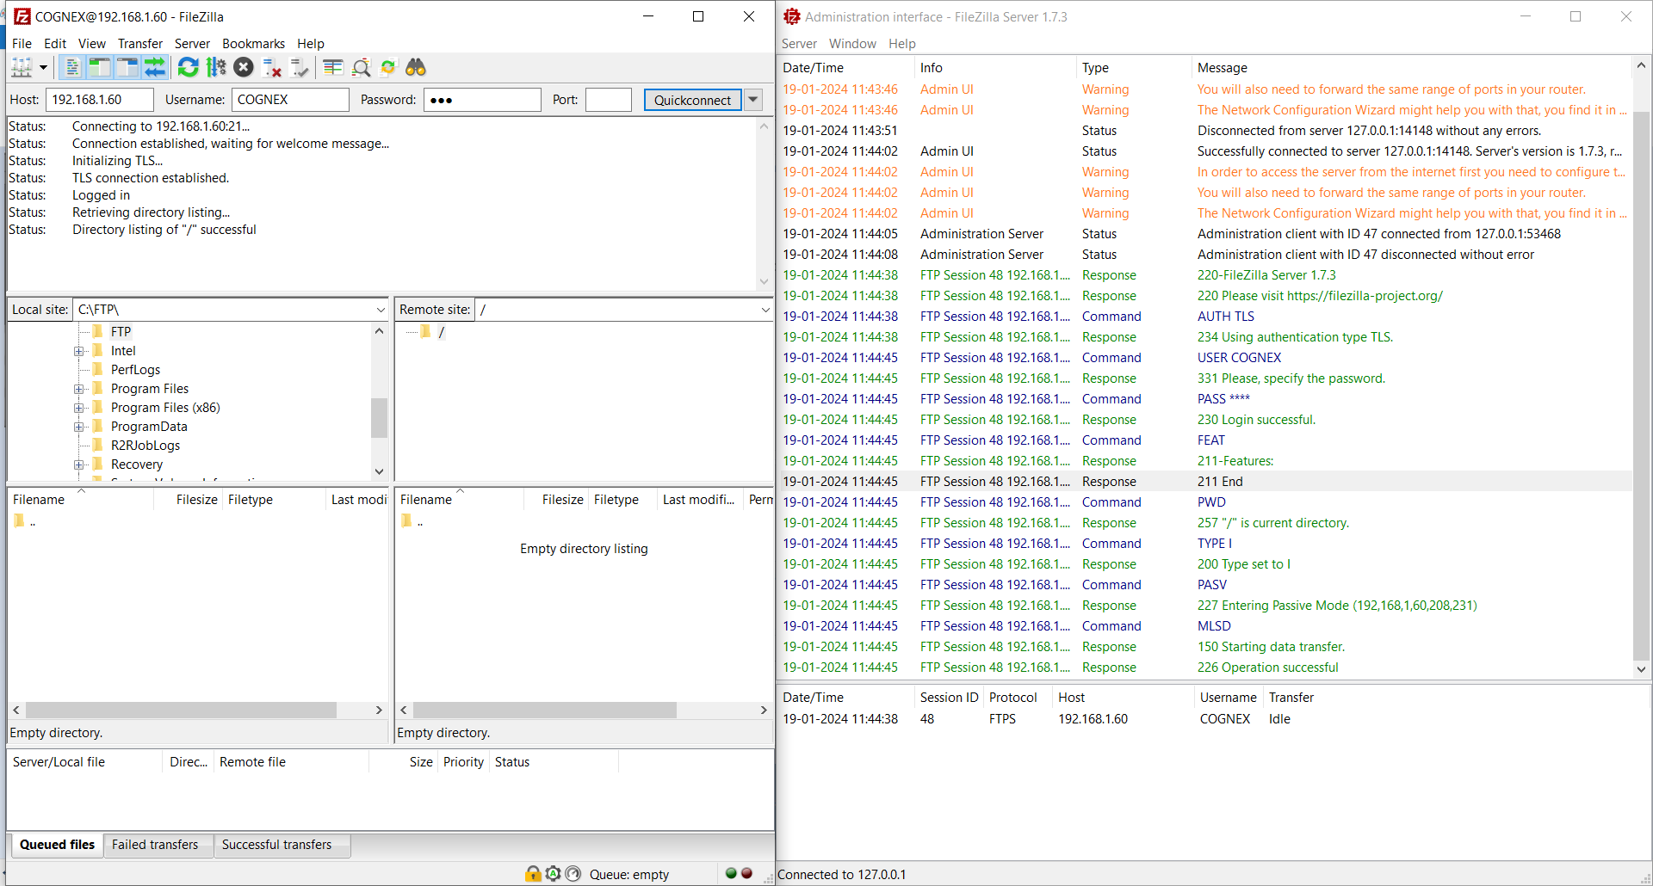
Task: Select the PerfLogs folder in local tree
Action: tap(135, 370)
